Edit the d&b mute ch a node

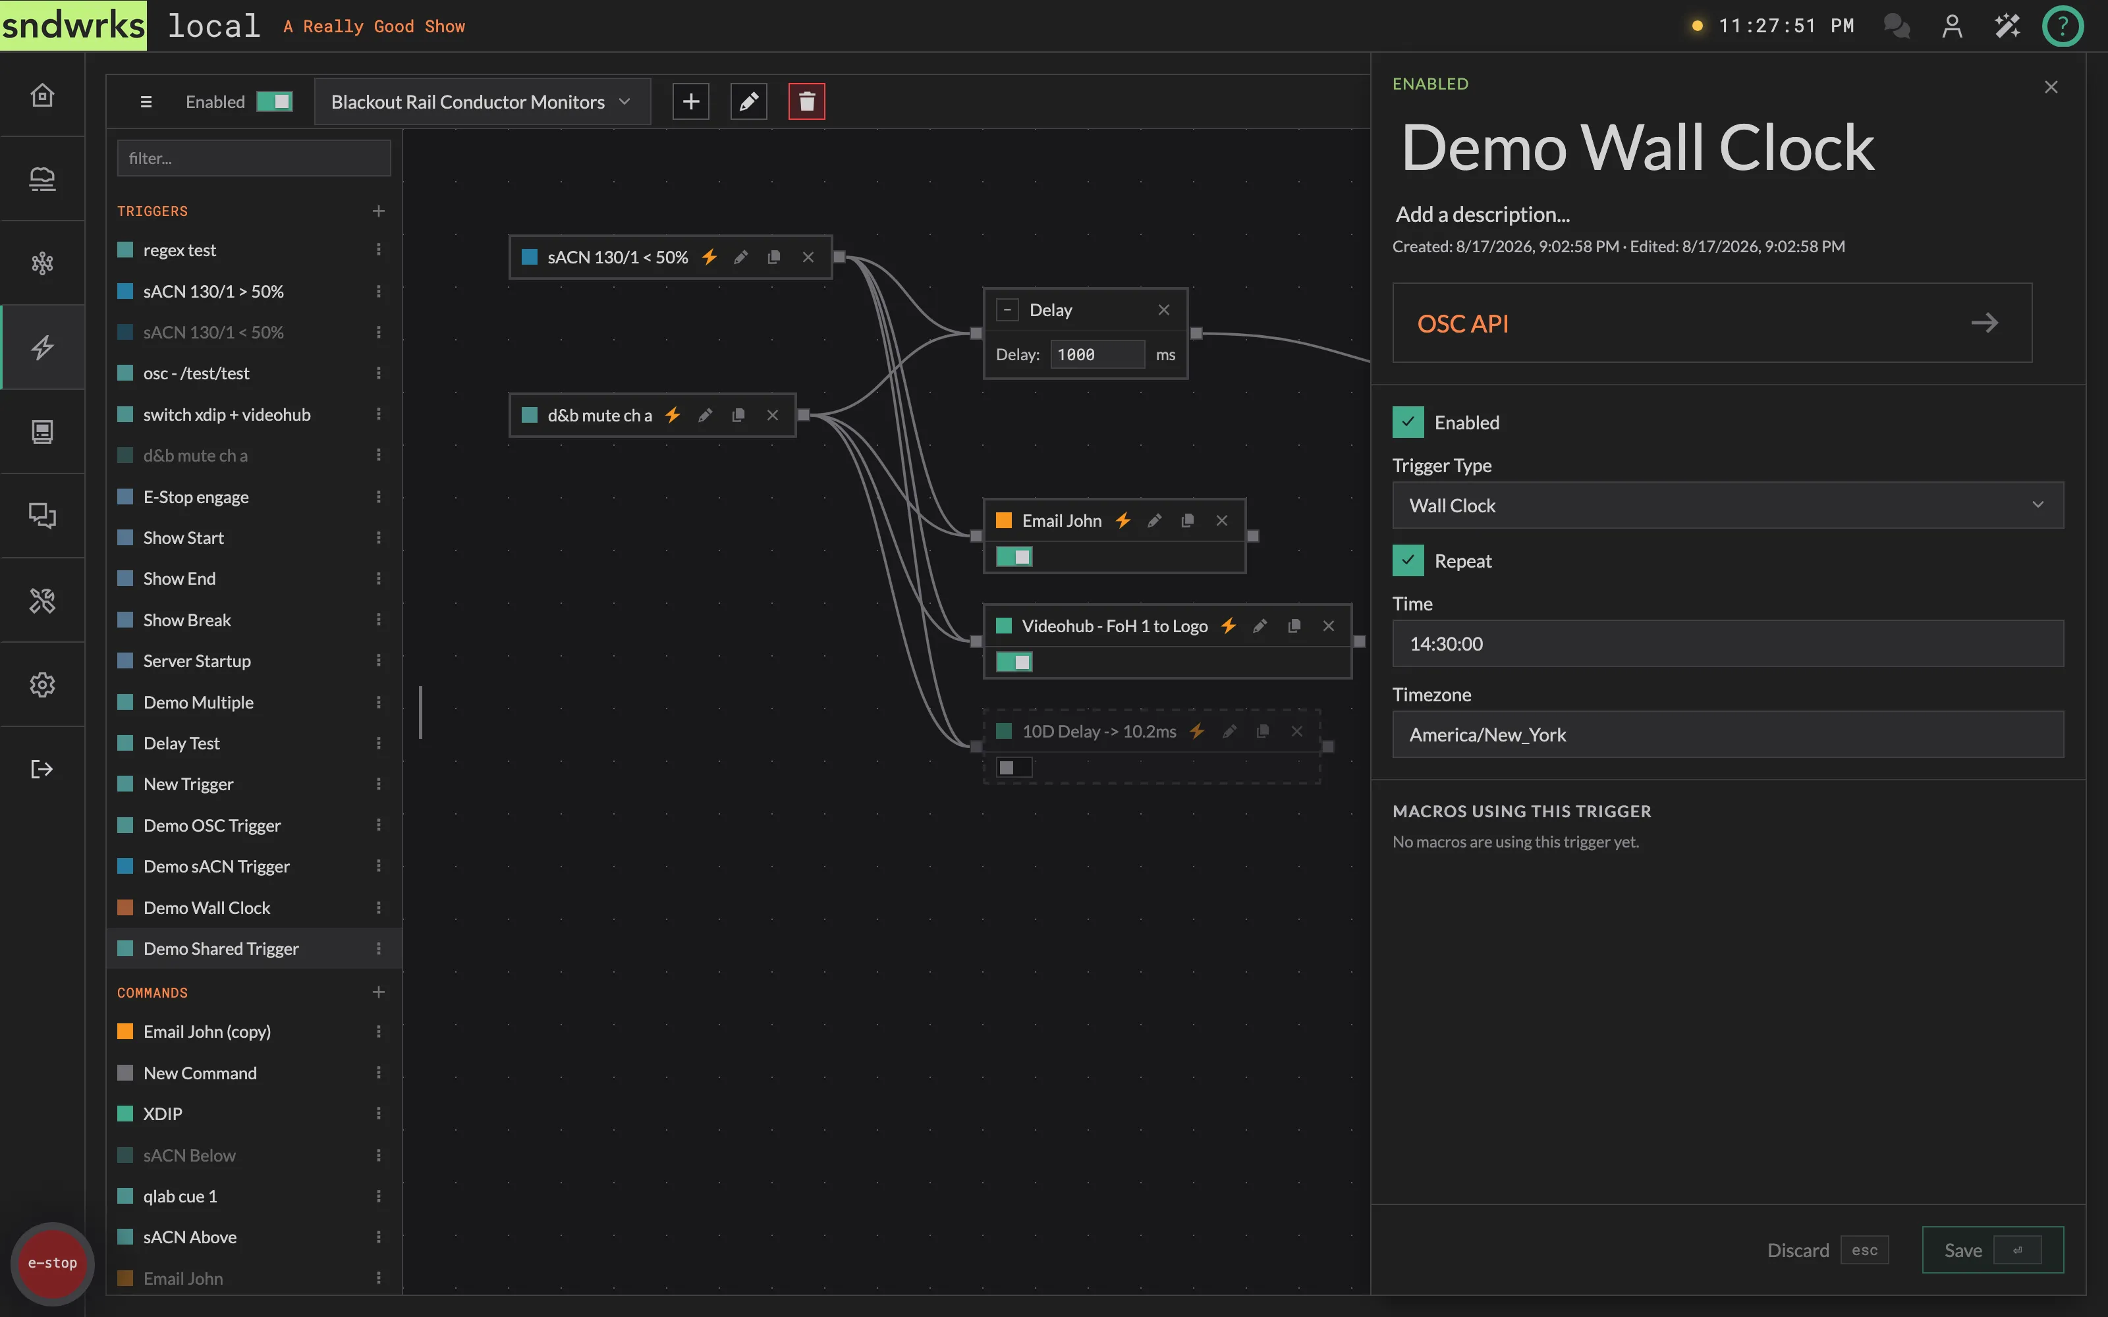[706, 416]
